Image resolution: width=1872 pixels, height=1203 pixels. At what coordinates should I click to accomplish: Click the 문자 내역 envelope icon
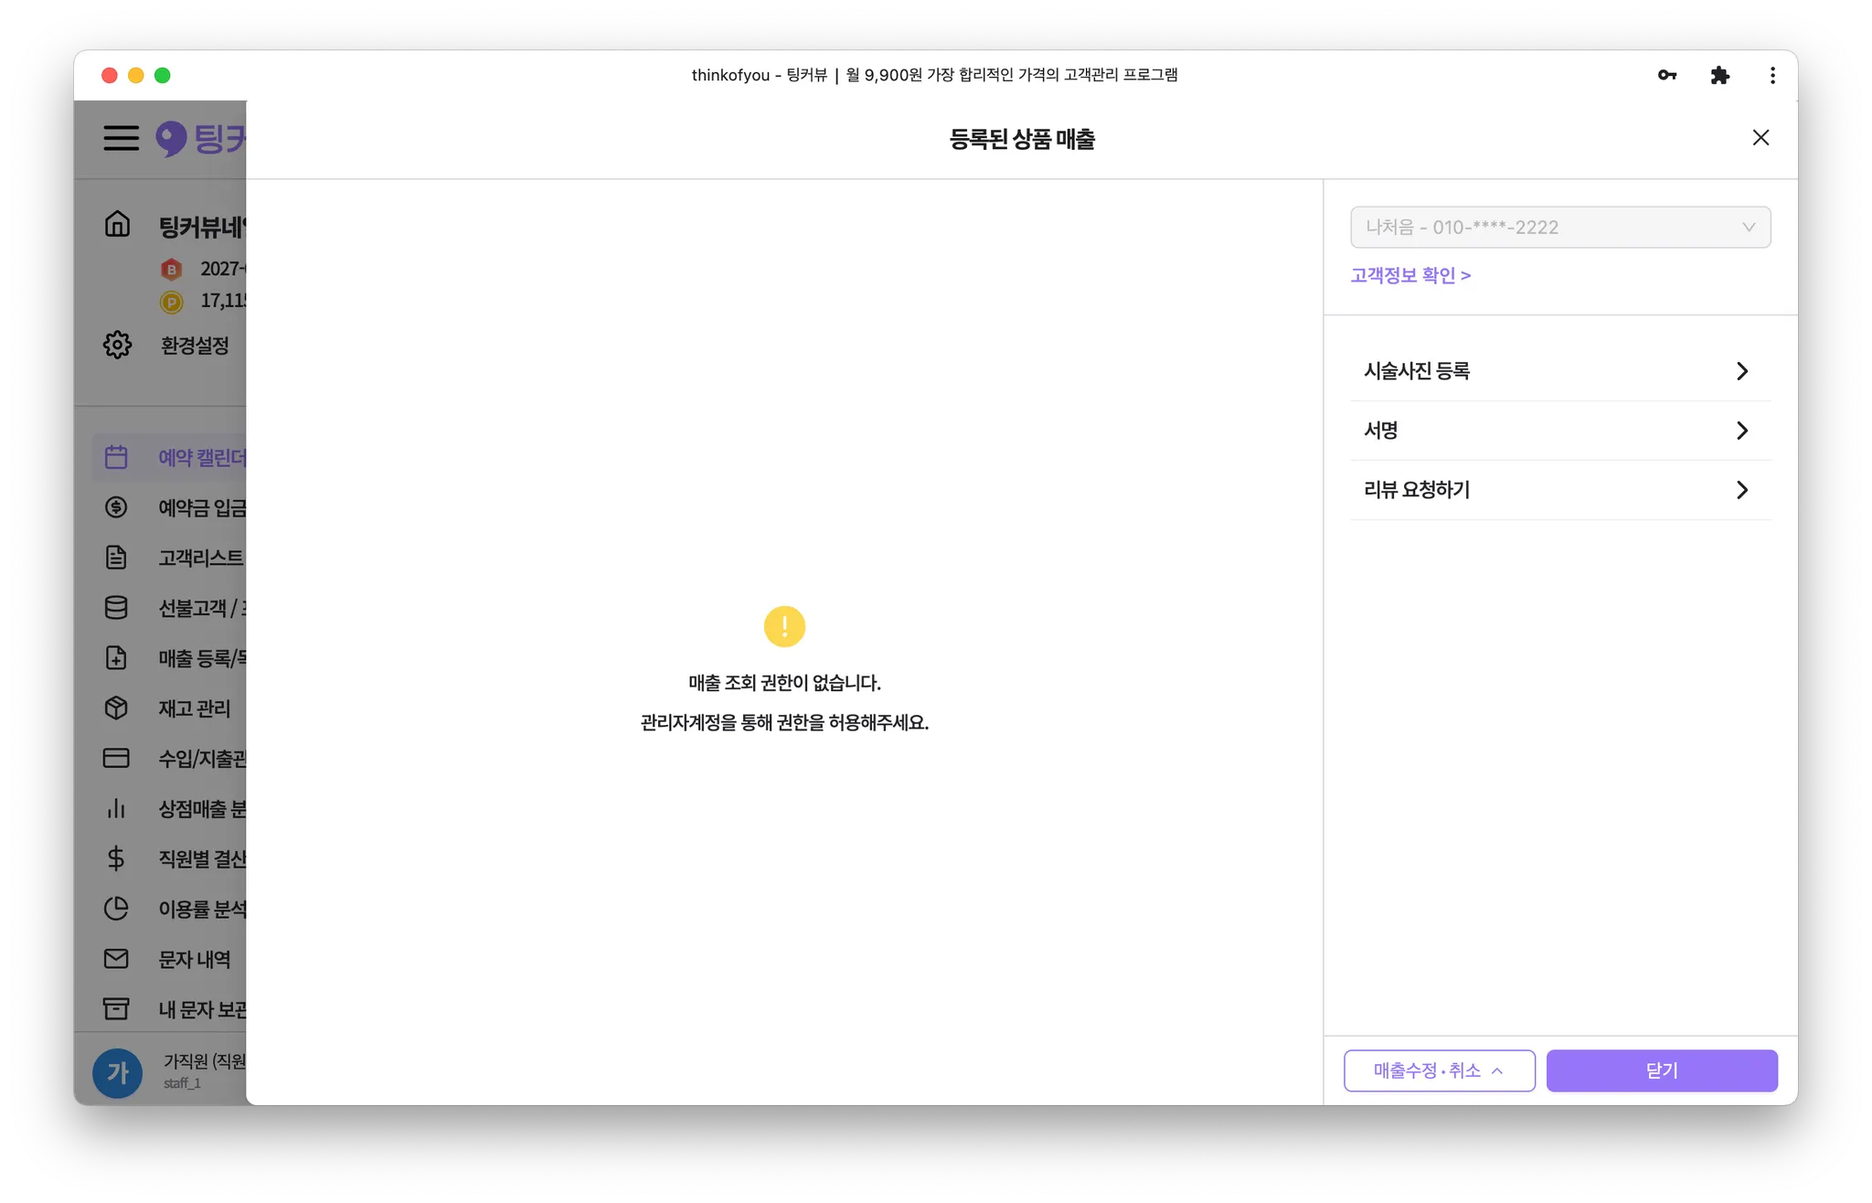click(116, 958)
